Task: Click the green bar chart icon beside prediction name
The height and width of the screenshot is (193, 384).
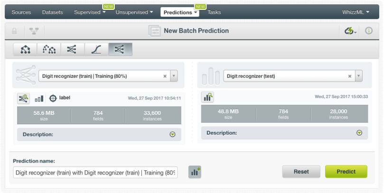Action: [195, 172]
